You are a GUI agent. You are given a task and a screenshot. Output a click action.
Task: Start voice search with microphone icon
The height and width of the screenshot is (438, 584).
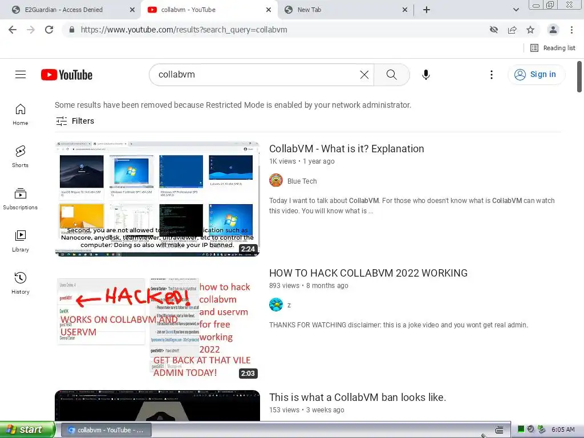(425, 75)
